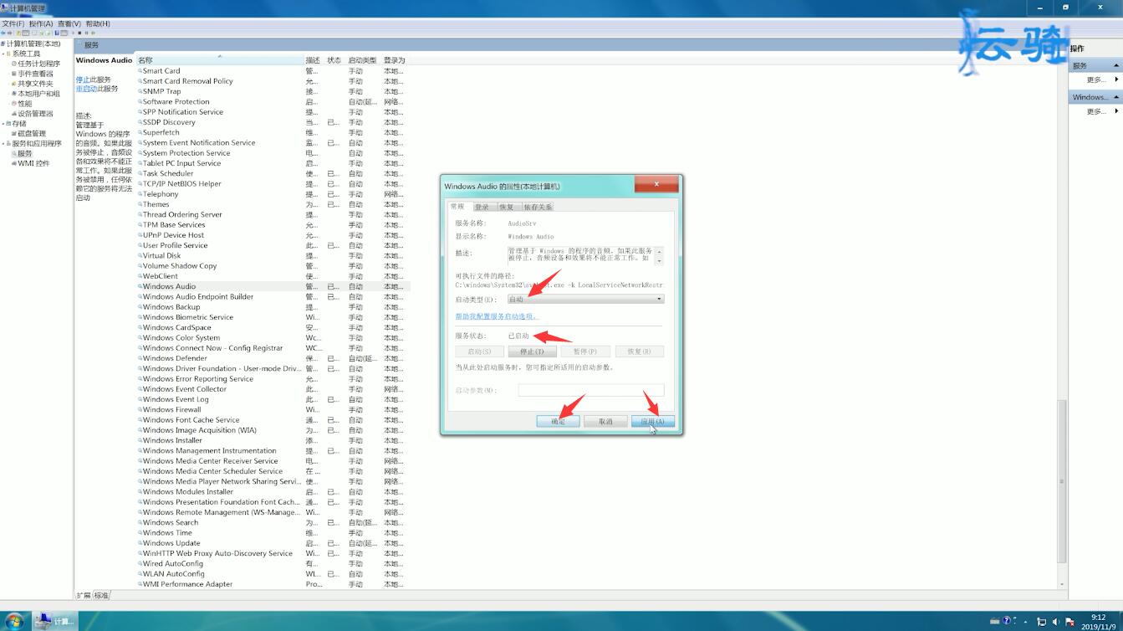Click the 停止(T) button to stop service
The width and height of the screenshot is (1123, 631).
(533, 351)
